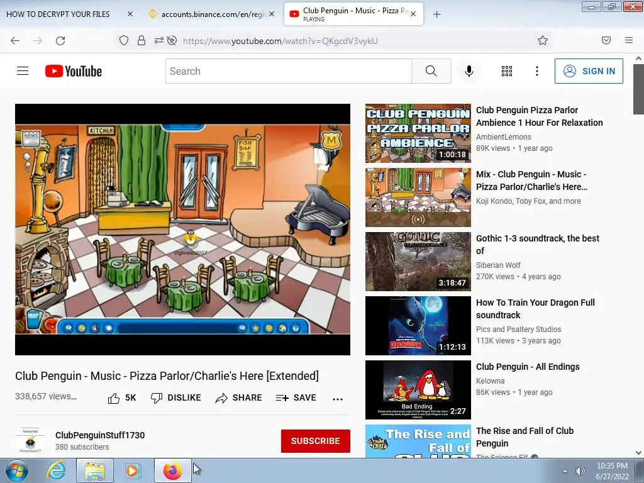
Task: Reload the current page
Action: [60, 41]
